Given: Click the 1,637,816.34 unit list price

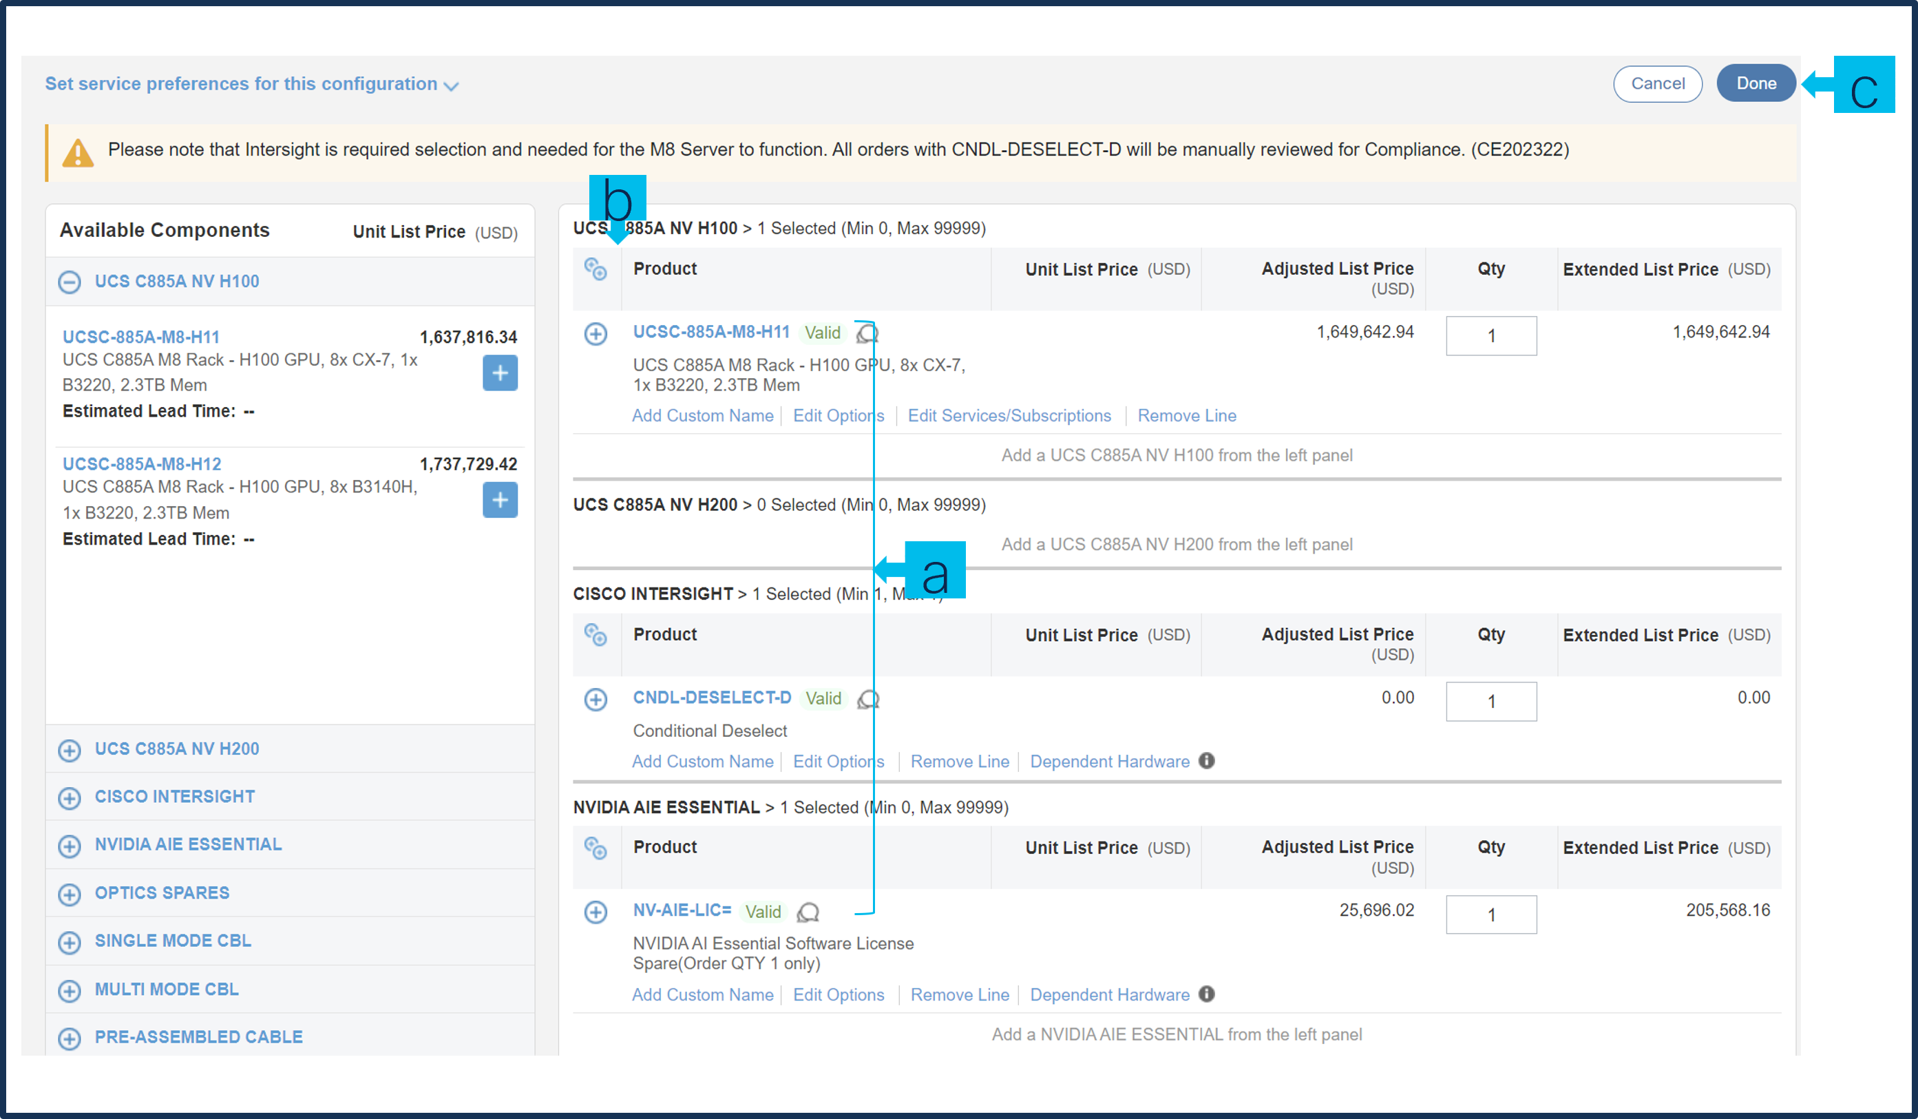Looking at the screenshot, I should pyautogui.click(x=468, y=337).
